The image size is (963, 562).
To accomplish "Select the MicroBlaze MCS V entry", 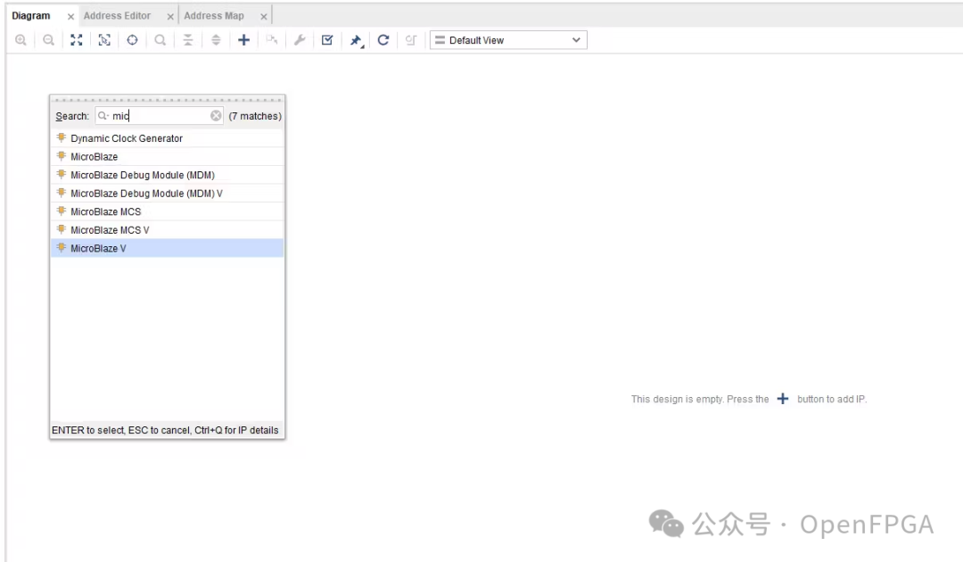I will click(167, 230).
